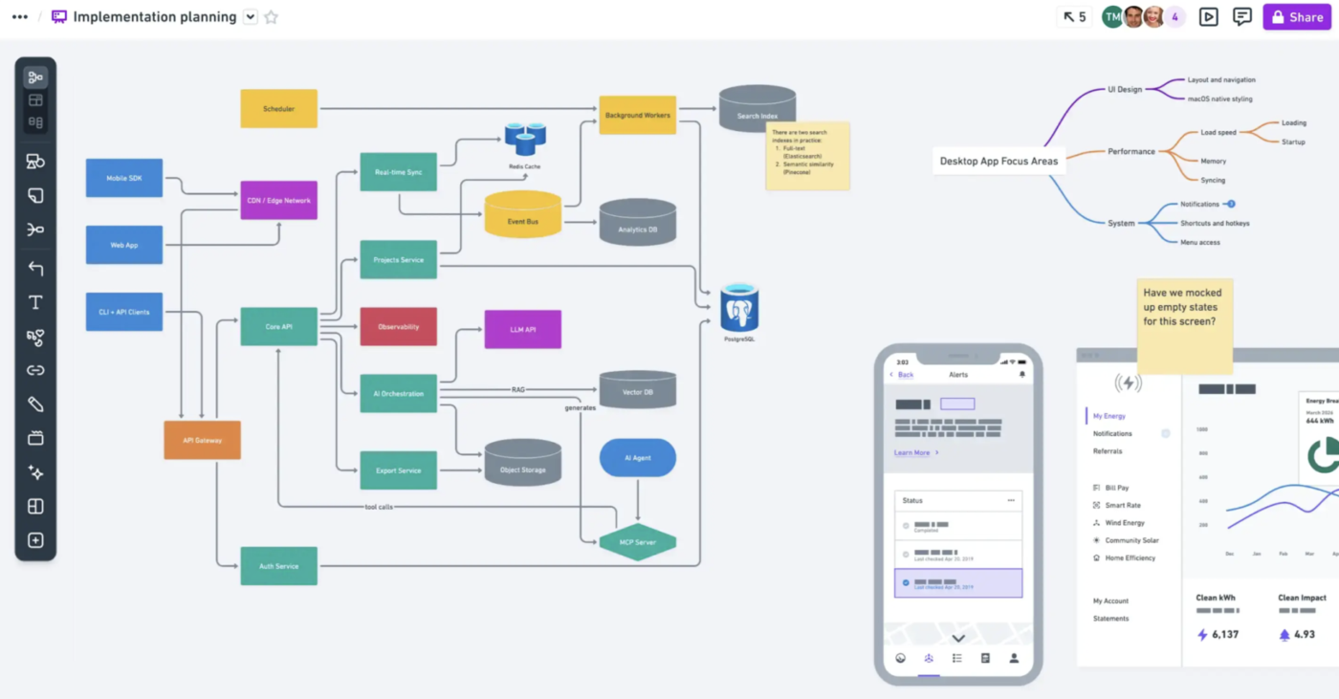This screenshot has width=1339, height=699.
Task: Open the comments panel icon
Action: click(x=1242, y=17)
